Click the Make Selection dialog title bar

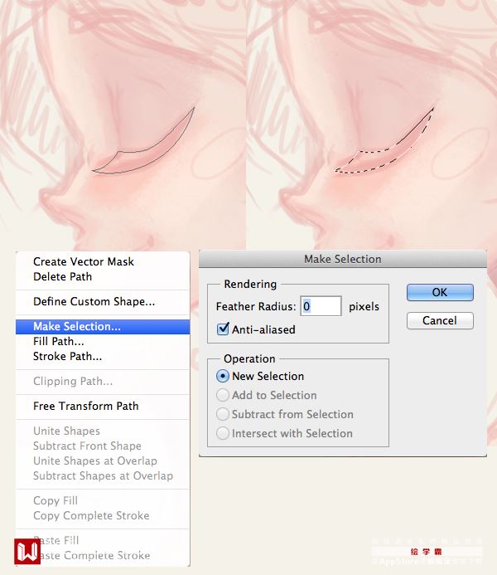[x=343, y=259]
